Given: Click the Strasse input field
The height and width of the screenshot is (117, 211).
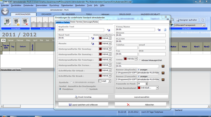Looking at the screenshot, I should 141,35.
